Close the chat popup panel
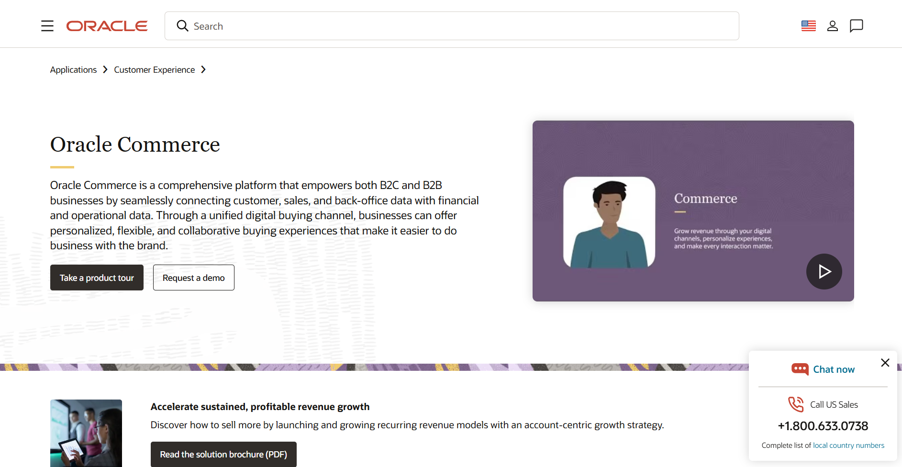Viewport: 902px width, 467px height. pyautogui.click(x=885, y=363)
